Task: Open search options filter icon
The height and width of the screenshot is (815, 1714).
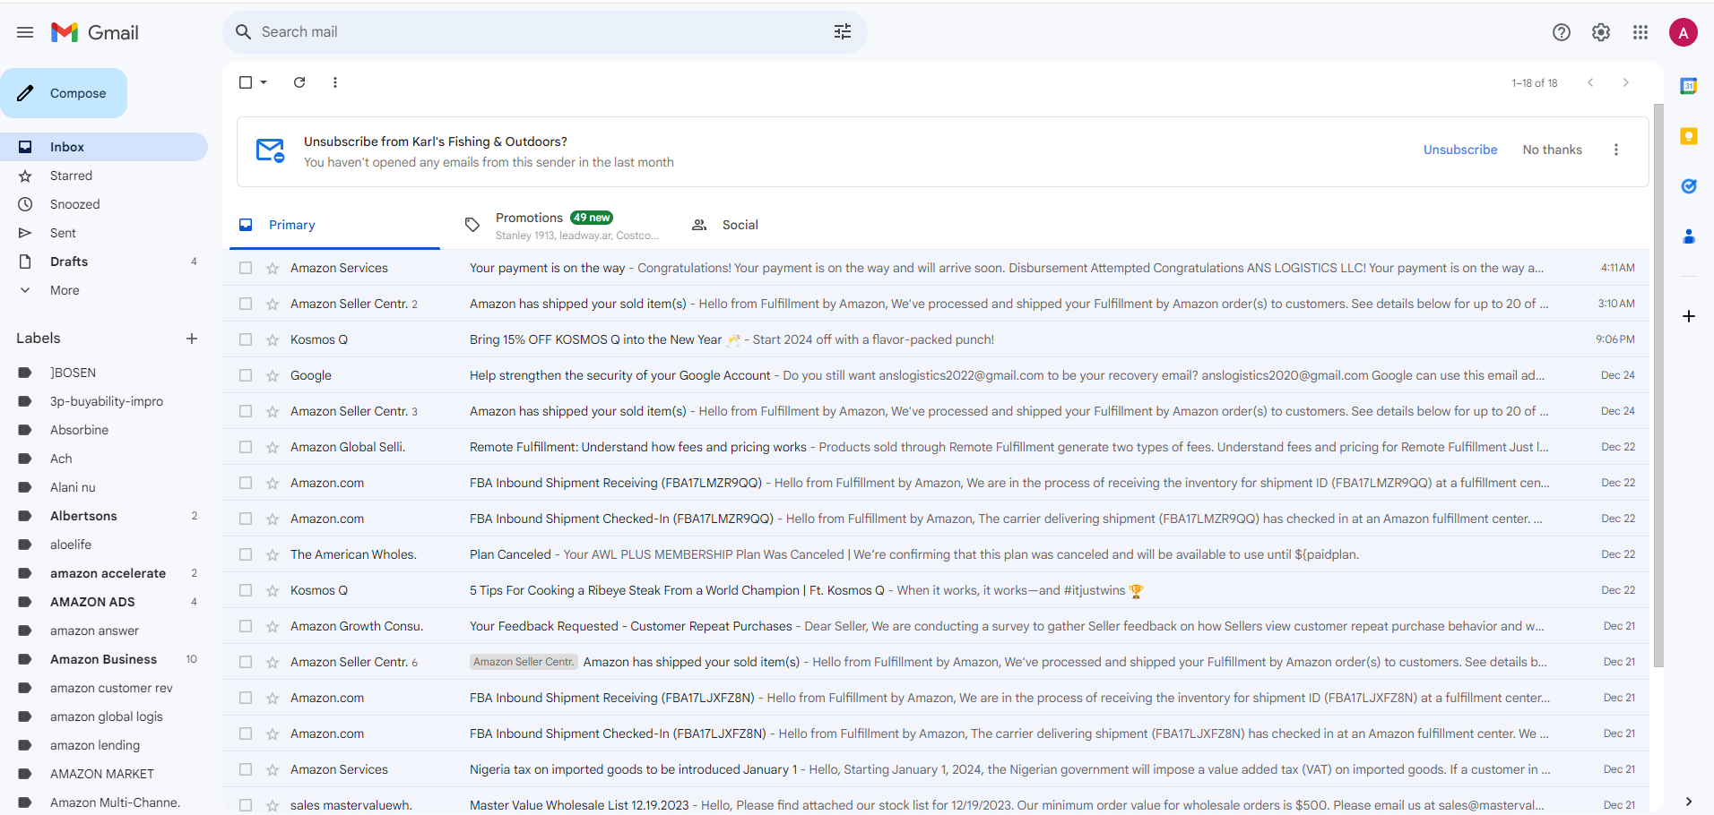Action: coord(843,32)
